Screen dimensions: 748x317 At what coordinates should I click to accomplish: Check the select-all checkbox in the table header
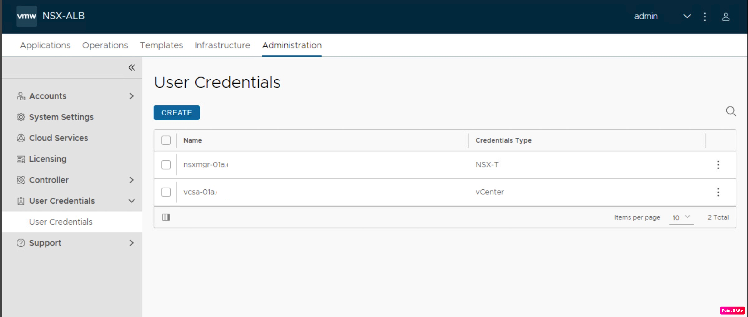(x=166, y=140)
